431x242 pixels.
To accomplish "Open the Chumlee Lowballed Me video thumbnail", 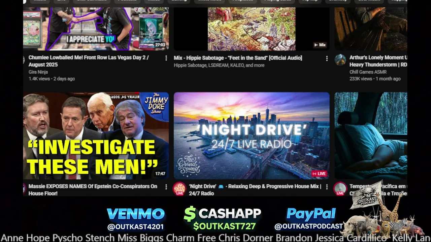I will point(96,29).
